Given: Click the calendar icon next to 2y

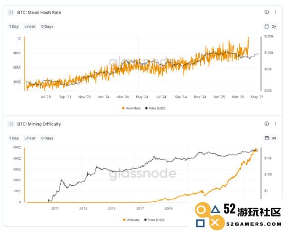Looking at the screenshot, I should pyautogui.click(x=266, y=26).
